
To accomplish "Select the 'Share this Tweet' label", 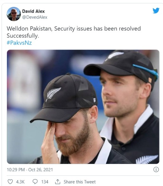I will [x=79, y=182].
